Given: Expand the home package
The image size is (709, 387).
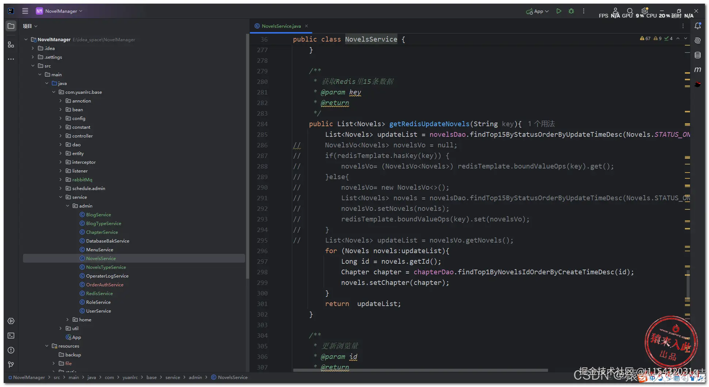Looking at the screenshot, I should click(68, 320).
